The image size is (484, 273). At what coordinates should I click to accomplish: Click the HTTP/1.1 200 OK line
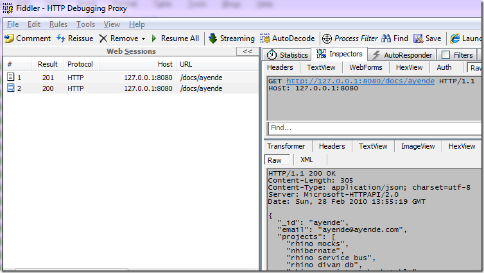pos(302,174)
